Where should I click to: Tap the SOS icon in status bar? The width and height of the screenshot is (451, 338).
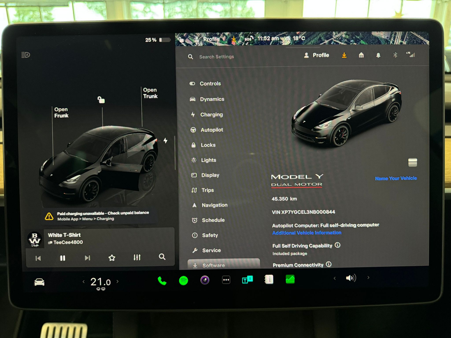click(248, 39)
